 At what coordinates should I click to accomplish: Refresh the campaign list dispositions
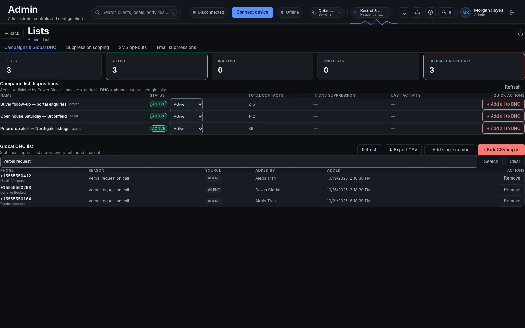pos(513,87)
